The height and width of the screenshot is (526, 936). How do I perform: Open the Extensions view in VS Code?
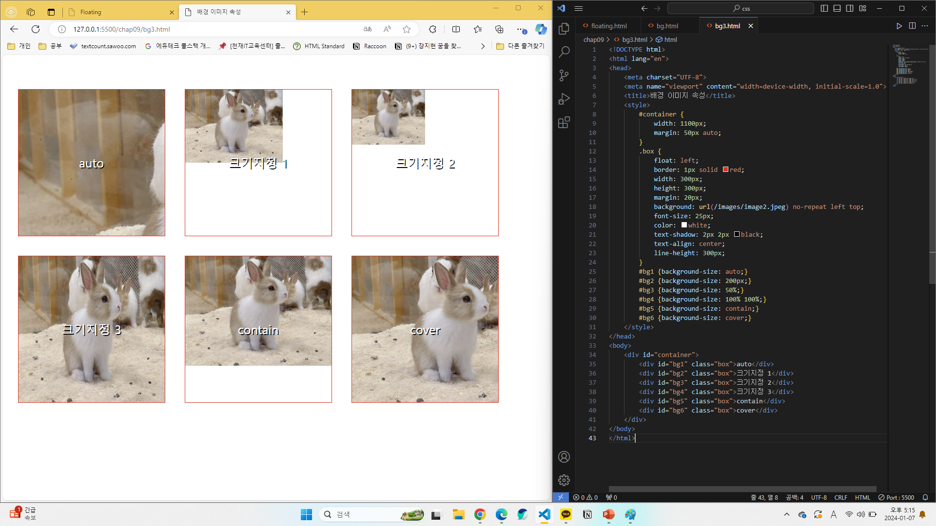(564, 122)
